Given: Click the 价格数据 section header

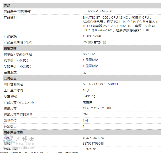Looking at the screenshot, I should click(82, 48).
